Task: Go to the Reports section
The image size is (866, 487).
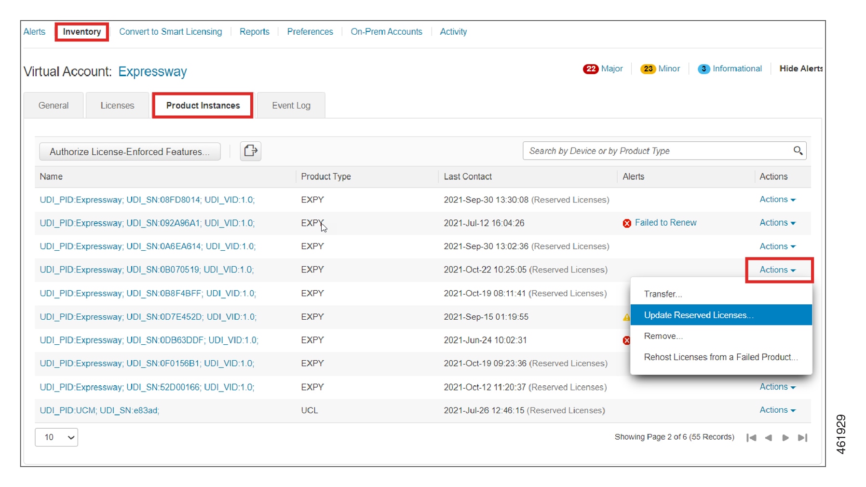Action: [255, 32]
